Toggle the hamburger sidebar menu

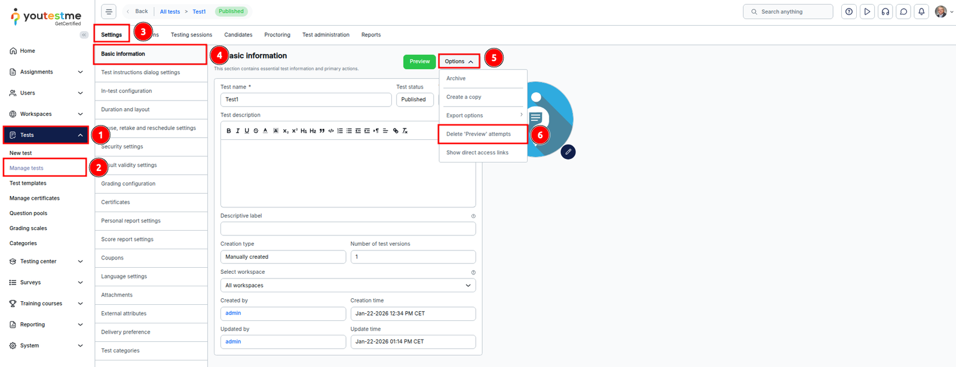(x=109, y=11)
